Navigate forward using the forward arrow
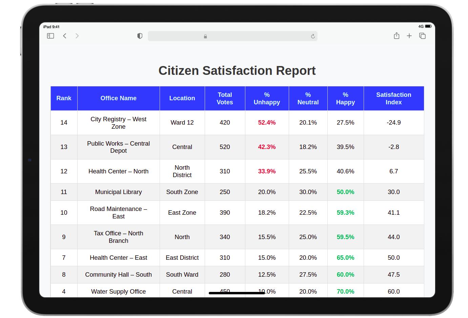 (77, 36)
